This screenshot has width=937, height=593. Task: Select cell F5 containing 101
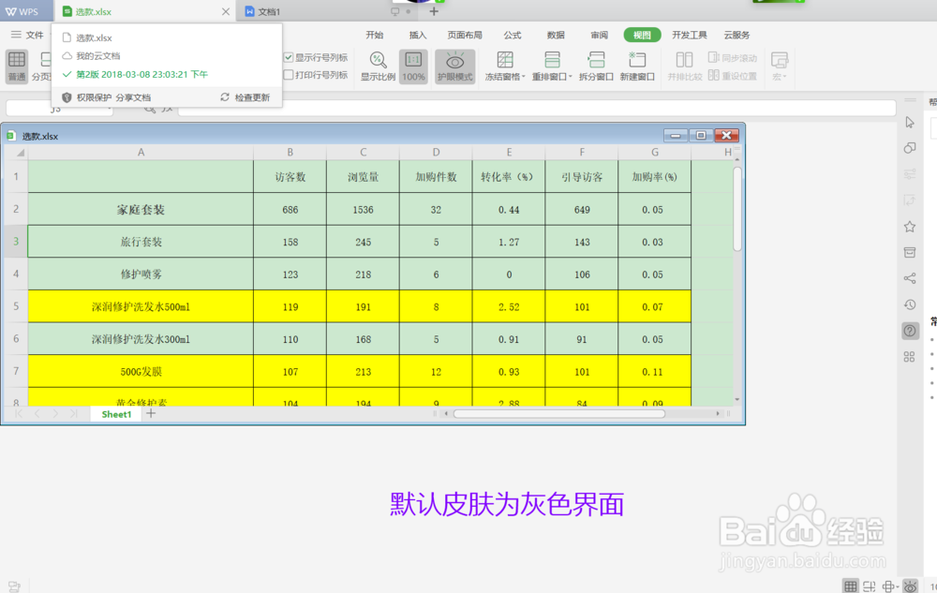point(581,306)
